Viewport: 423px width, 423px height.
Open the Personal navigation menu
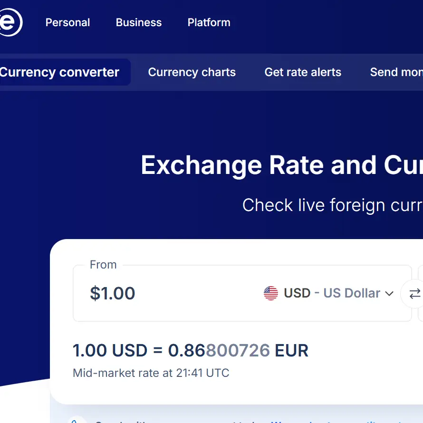(x=67, y=22)
